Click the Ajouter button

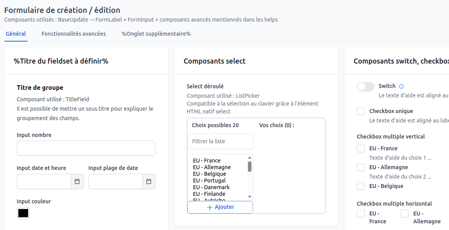coord(220,207)
